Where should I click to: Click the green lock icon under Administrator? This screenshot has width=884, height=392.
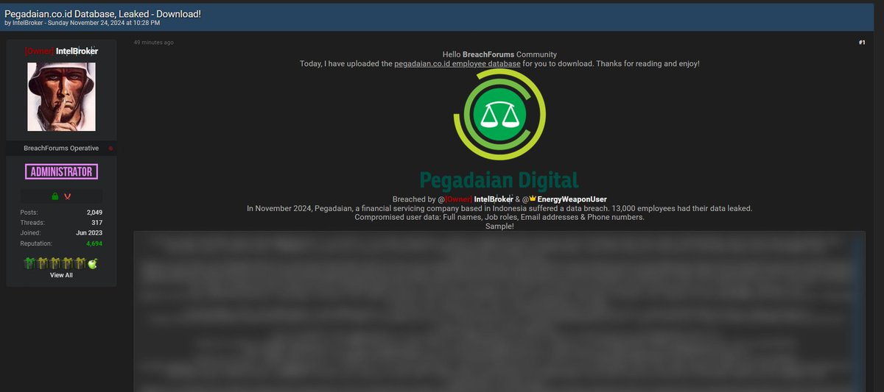point(55,197)
